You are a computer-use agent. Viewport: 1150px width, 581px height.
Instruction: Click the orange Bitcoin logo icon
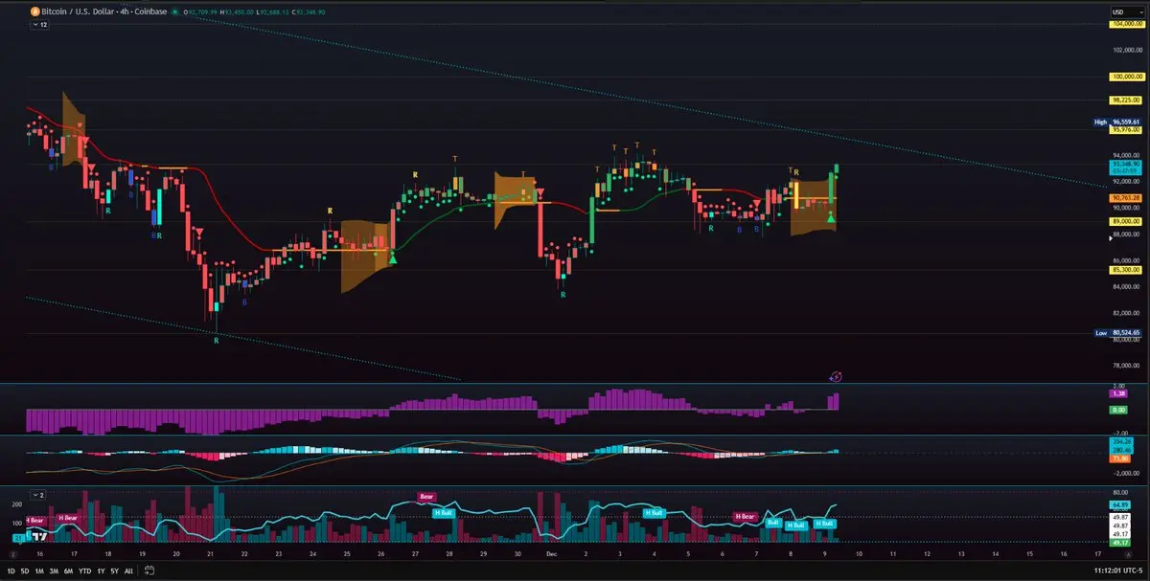tap(35, 11)
